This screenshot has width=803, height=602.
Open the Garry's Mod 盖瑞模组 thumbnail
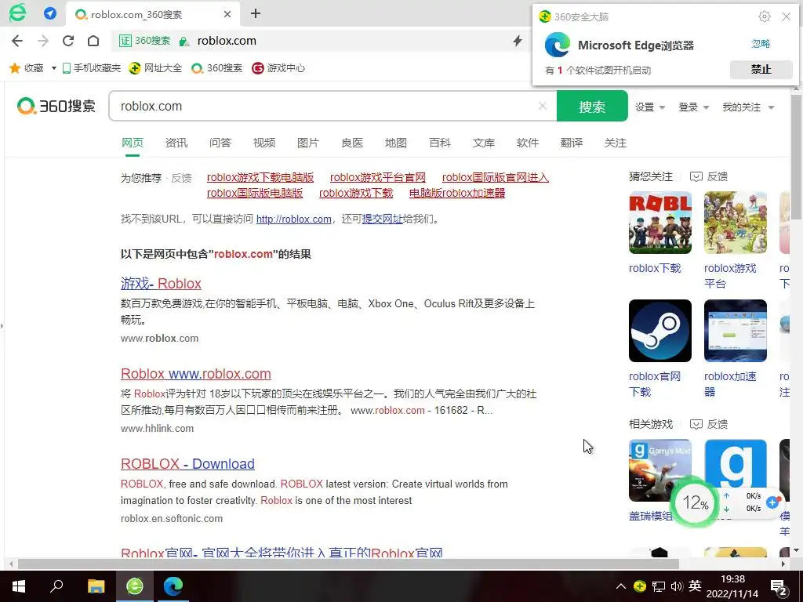pos(660,470)
